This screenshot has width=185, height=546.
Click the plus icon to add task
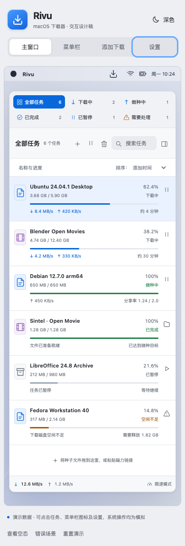point(77,143)
